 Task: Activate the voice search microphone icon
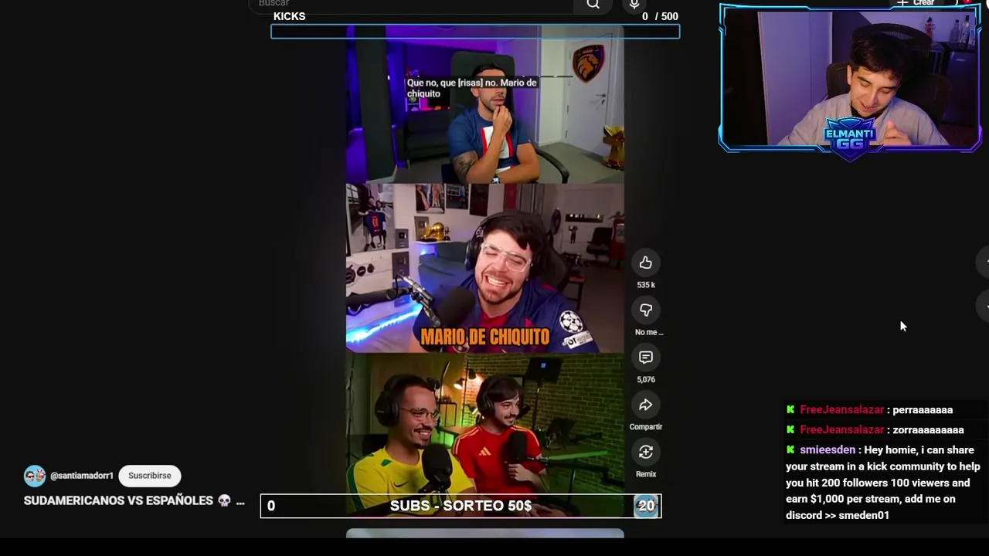click(634, 4)
